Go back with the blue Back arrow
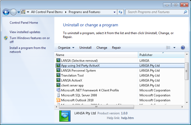 point(6,12)
